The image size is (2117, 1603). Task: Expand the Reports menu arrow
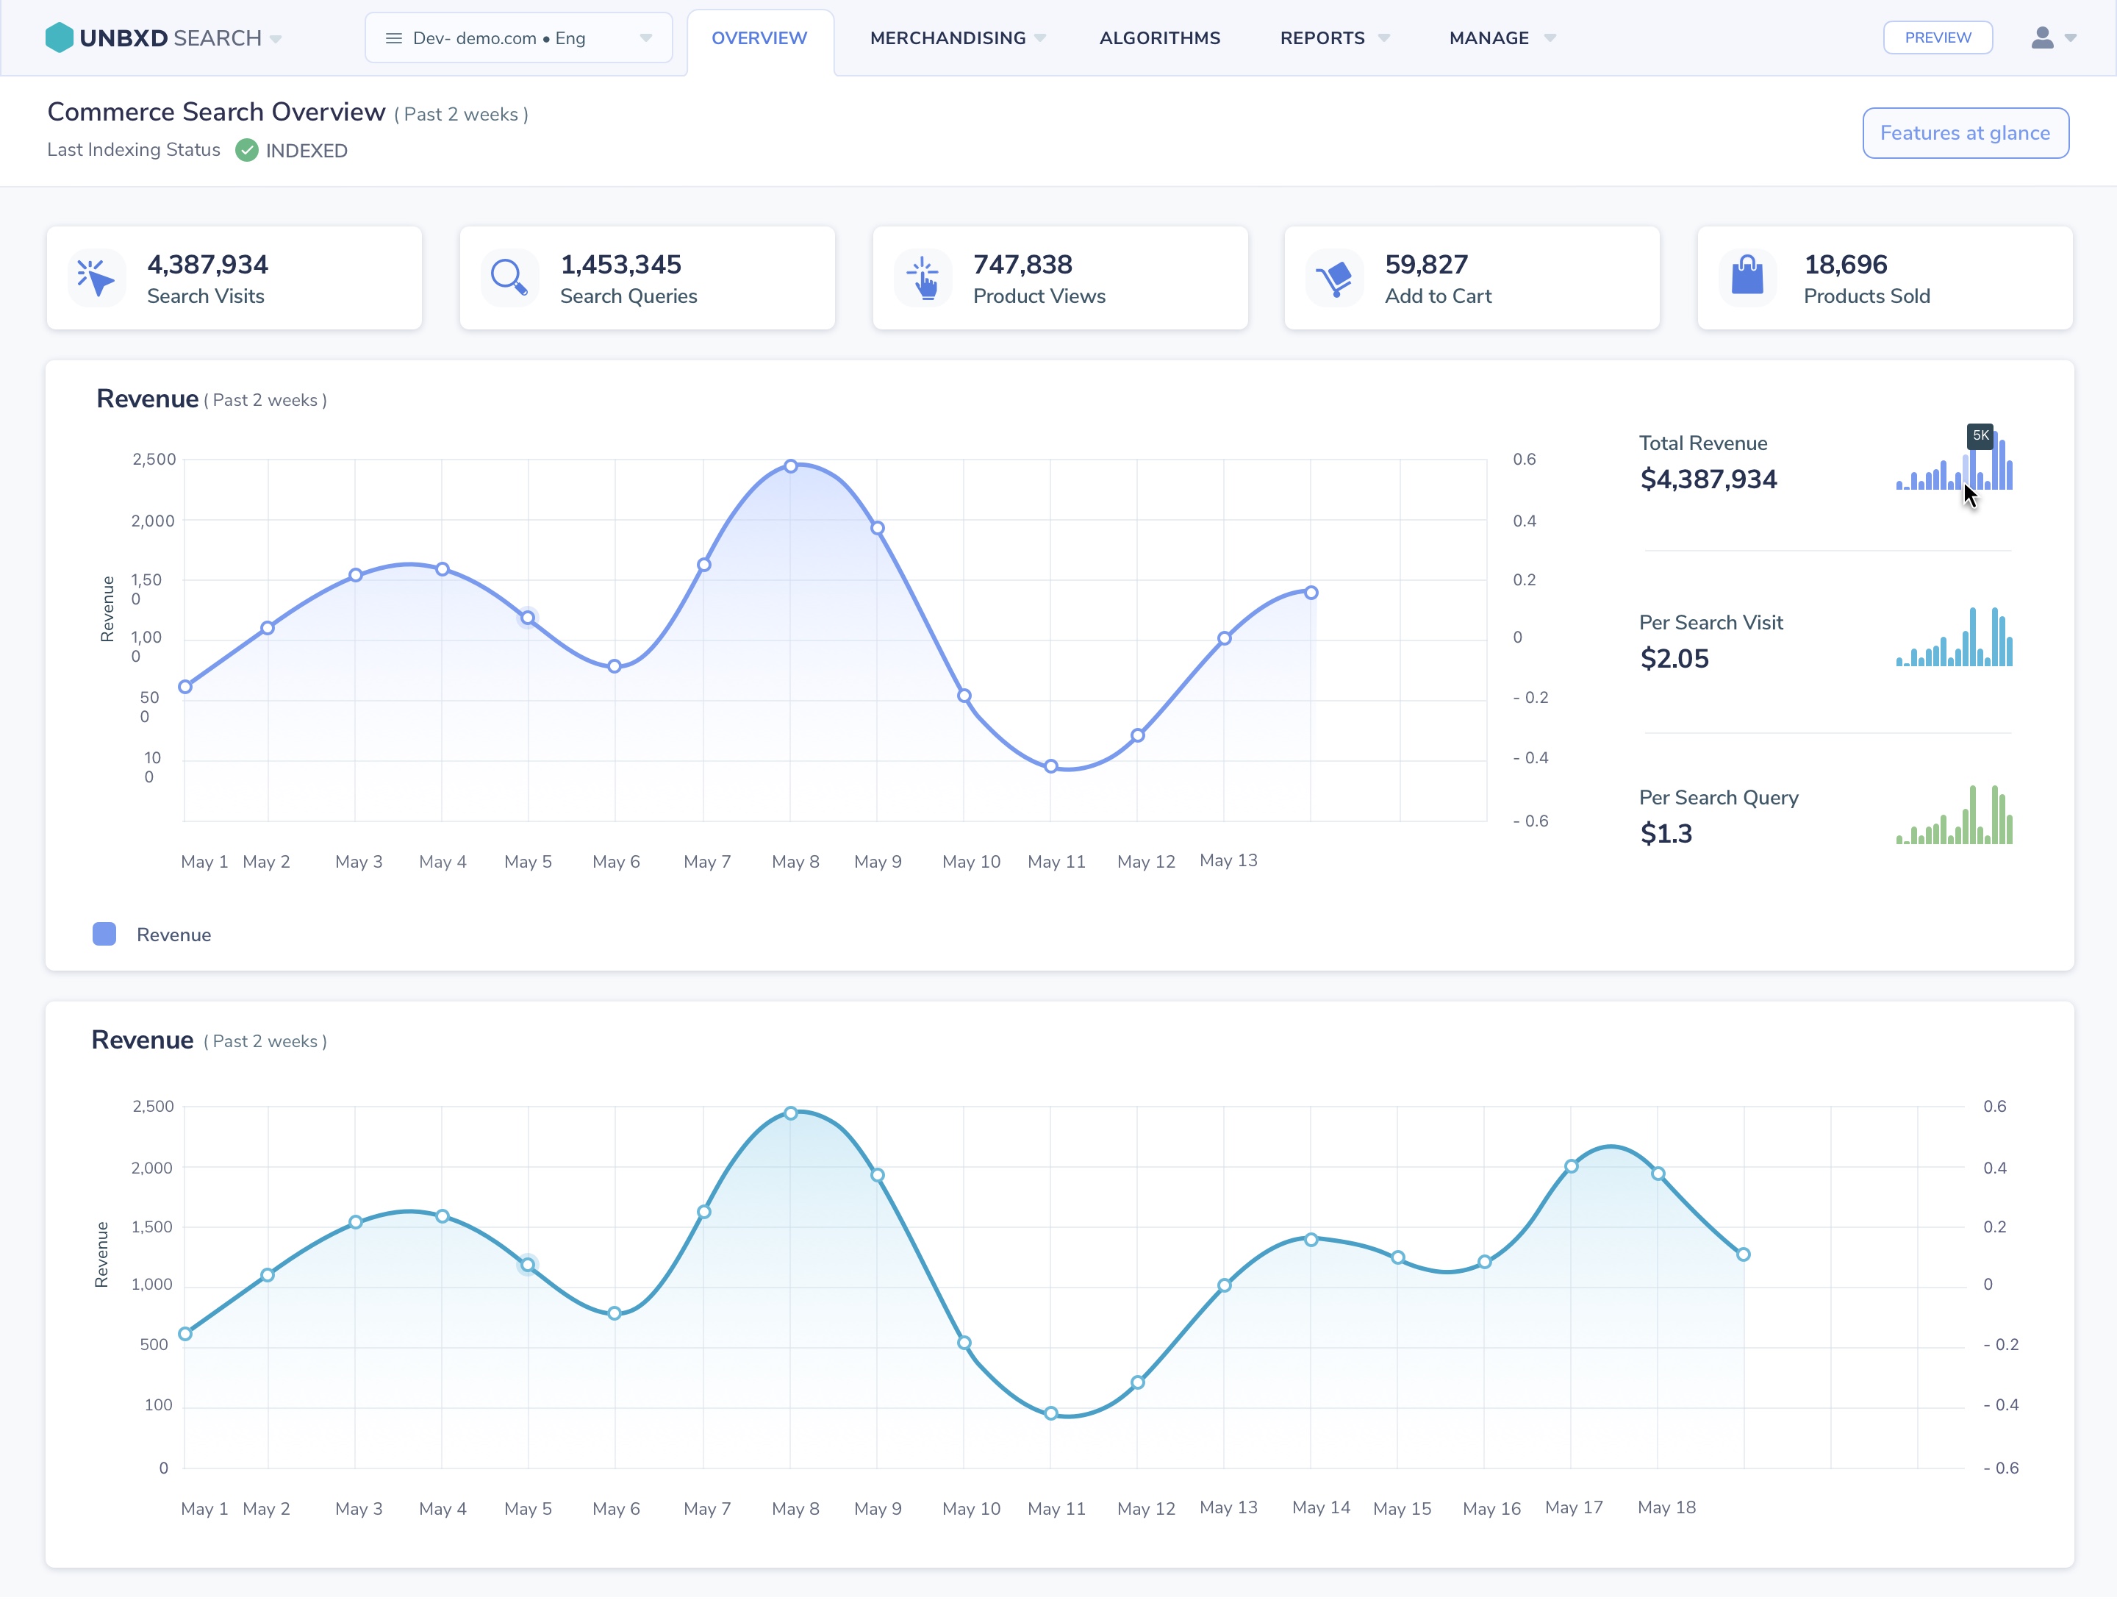coord(1384,38)
